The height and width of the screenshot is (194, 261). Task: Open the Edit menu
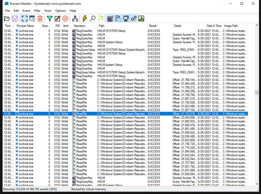click(x=16, y=11)
